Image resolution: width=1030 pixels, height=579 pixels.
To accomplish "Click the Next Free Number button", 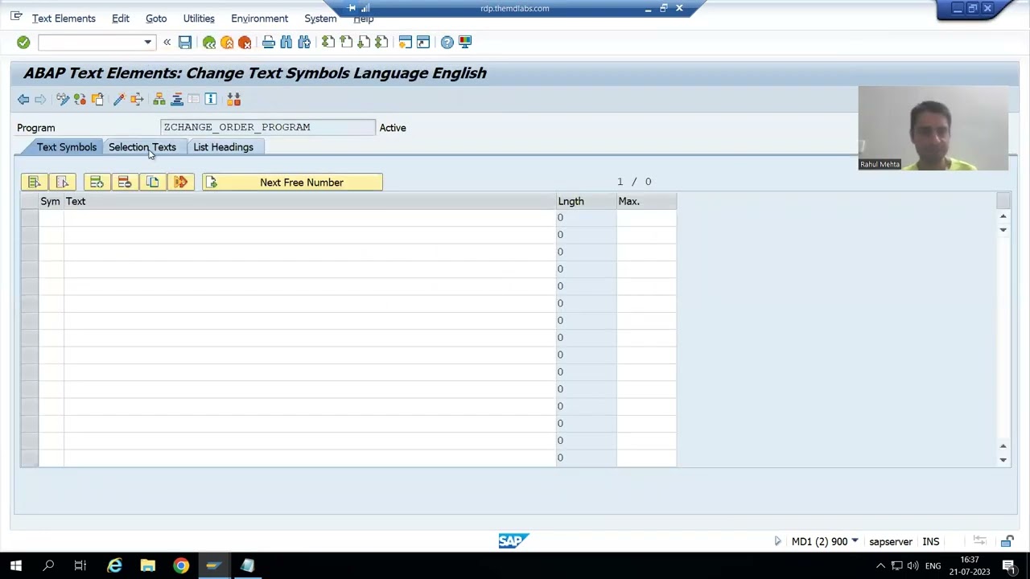I will pyautogui.click(x=293, y=183).
